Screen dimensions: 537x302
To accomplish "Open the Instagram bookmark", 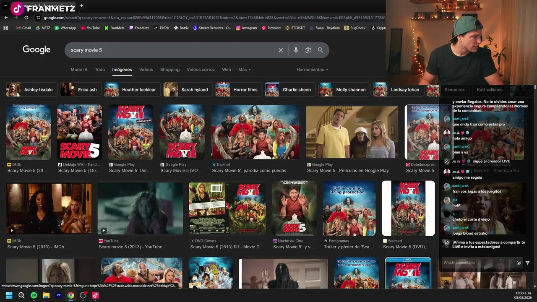I will (246, 28).
